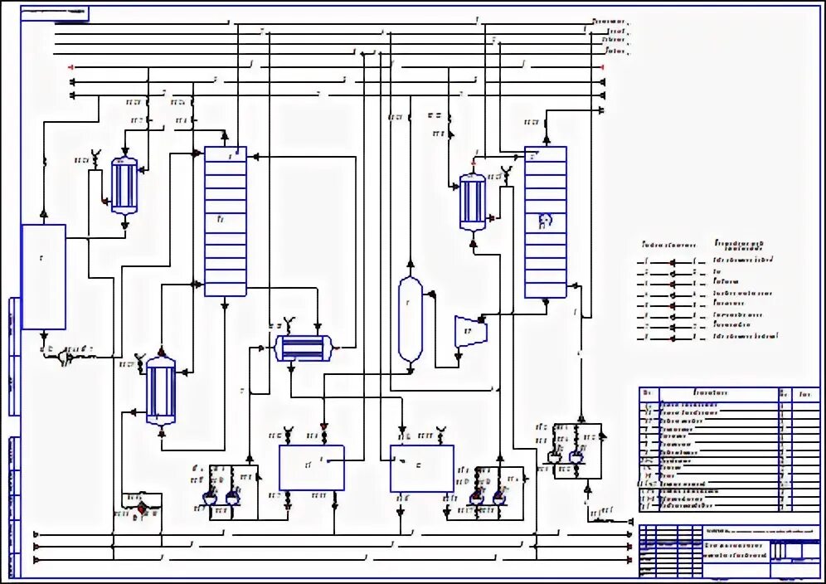
Task: Click the vertical heat exchanger beside right column
Action: coord(473,203)
